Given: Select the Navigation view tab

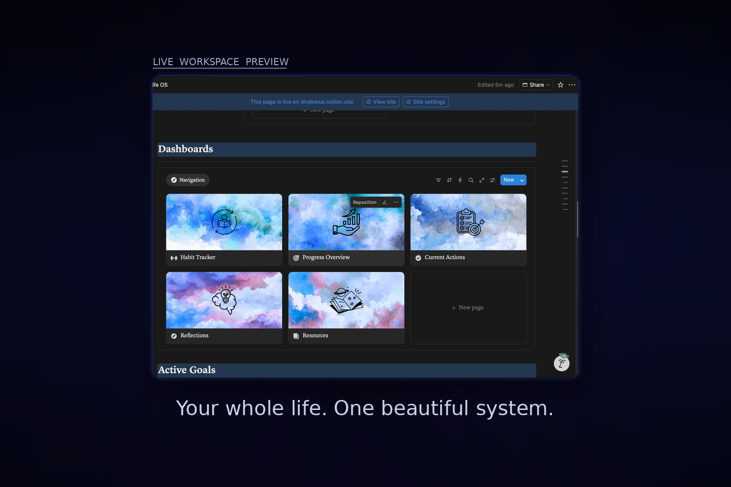Looking at the screenshot, I should coord(188,180).
